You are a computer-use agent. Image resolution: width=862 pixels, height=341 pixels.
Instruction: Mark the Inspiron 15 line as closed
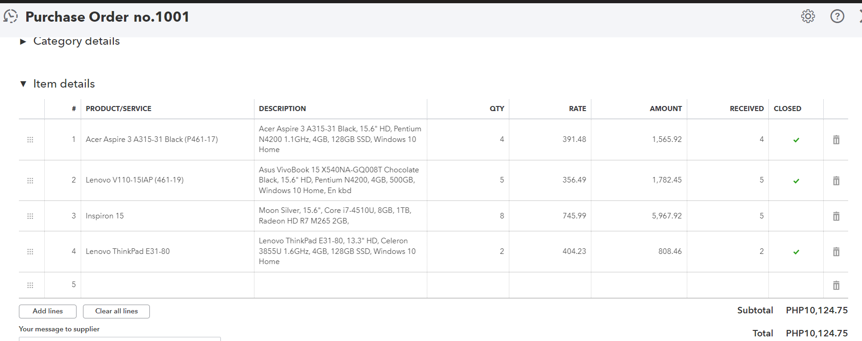[796, 216]
